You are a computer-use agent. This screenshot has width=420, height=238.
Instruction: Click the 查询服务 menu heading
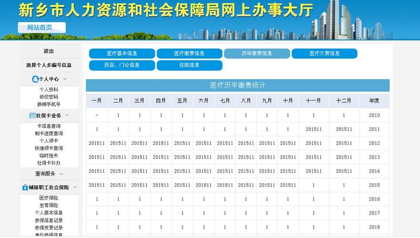pos(45,174)
